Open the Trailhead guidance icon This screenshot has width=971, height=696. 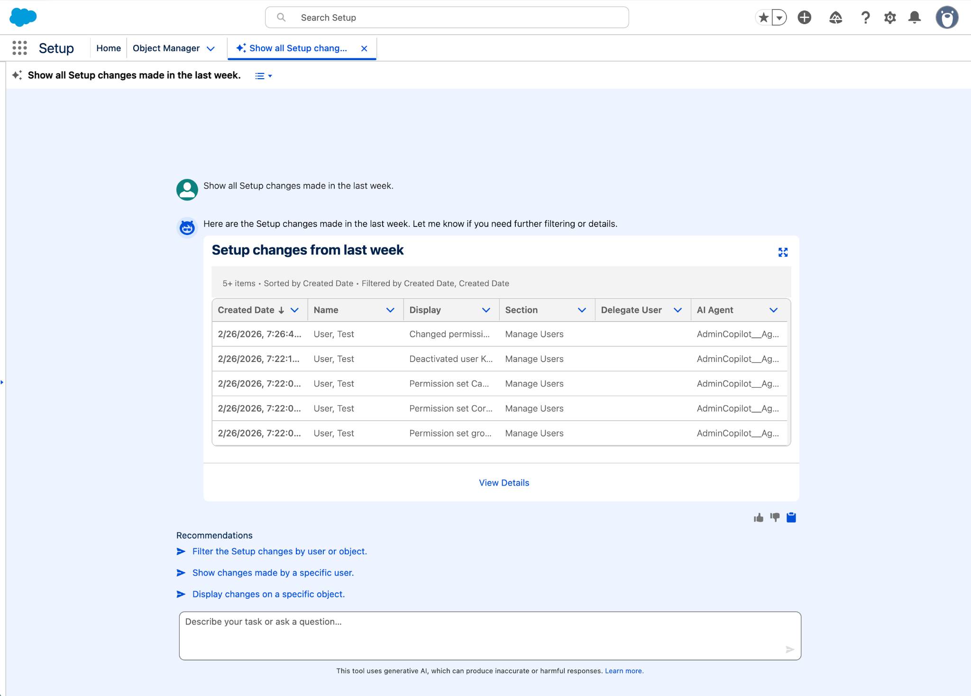pyautogui.click(x=835, y=18)
